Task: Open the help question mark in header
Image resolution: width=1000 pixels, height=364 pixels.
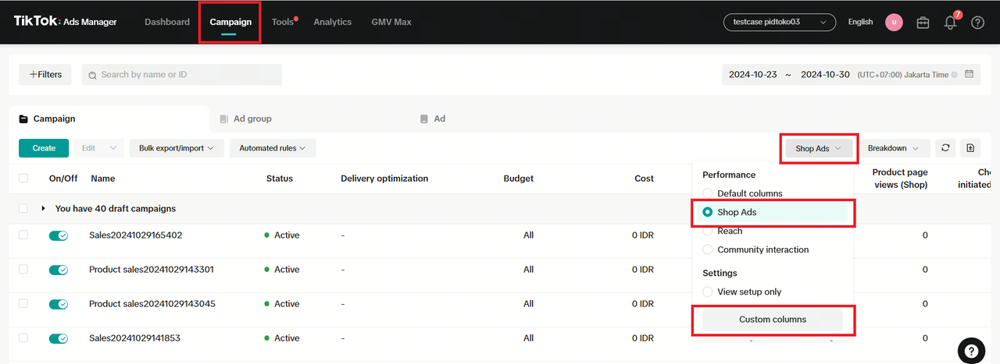Action: click(x=977, y=23)
